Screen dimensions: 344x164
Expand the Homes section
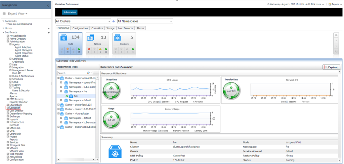(x=3, y=28)
